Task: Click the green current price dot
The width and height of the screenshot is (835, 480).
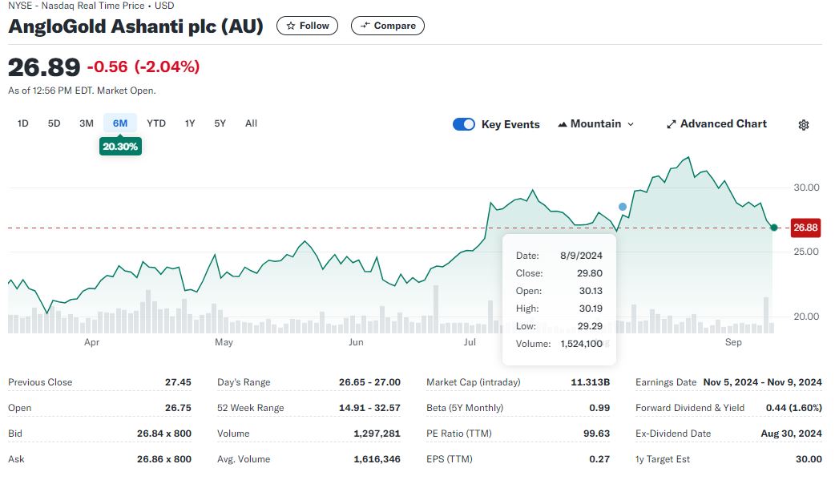Action: pyautogui.click(x=773, y=228)
